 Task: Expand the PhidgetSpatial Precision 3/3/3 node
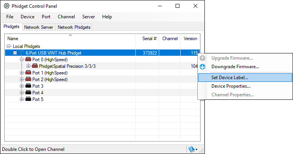28,66
